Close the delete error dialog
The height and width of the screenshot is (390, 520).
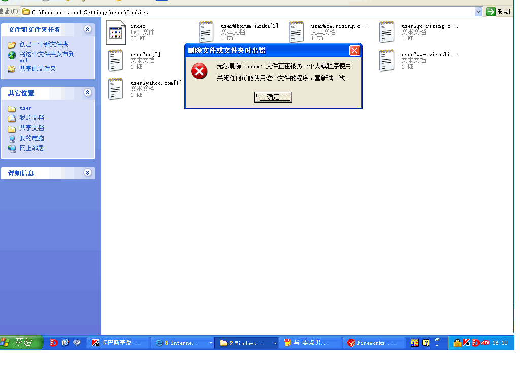pos(354,50)
